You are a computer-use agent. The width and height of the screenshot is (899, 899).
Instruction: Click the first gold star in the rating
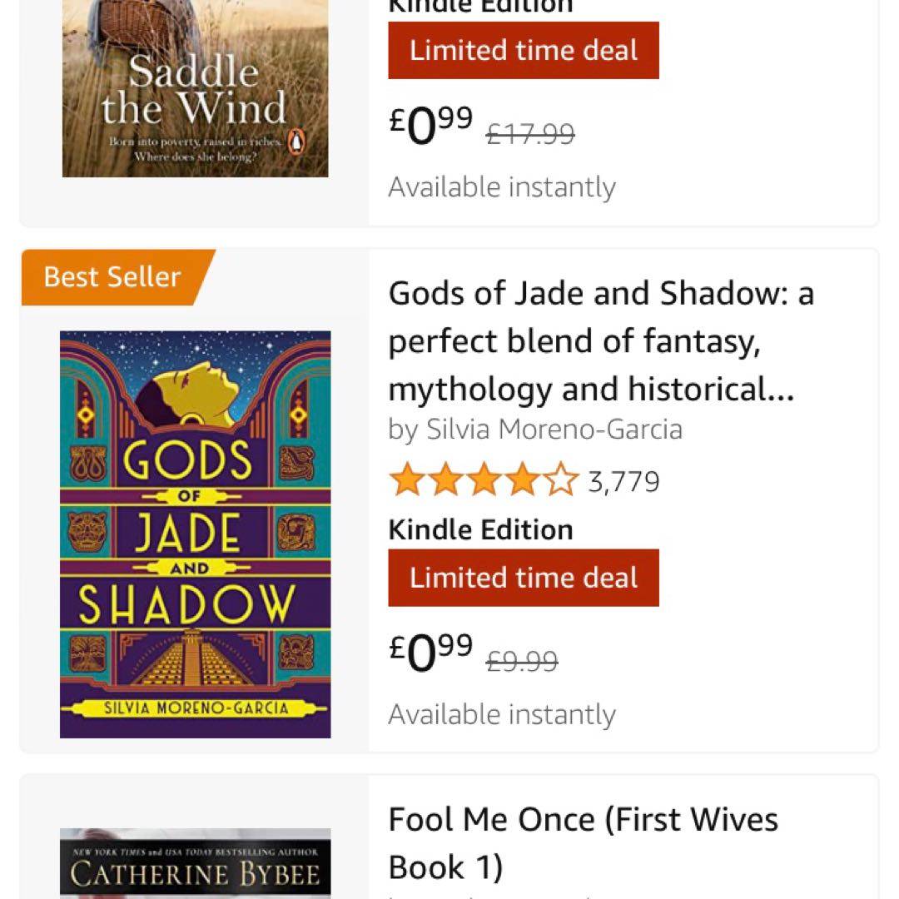click(407, 480)
